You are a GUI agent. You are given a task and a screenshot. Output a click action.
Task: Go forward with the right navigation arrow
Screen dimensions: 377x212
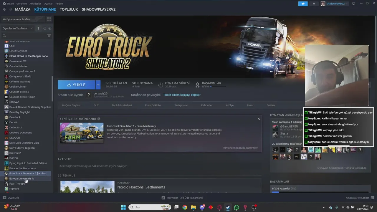pos(11,9)
